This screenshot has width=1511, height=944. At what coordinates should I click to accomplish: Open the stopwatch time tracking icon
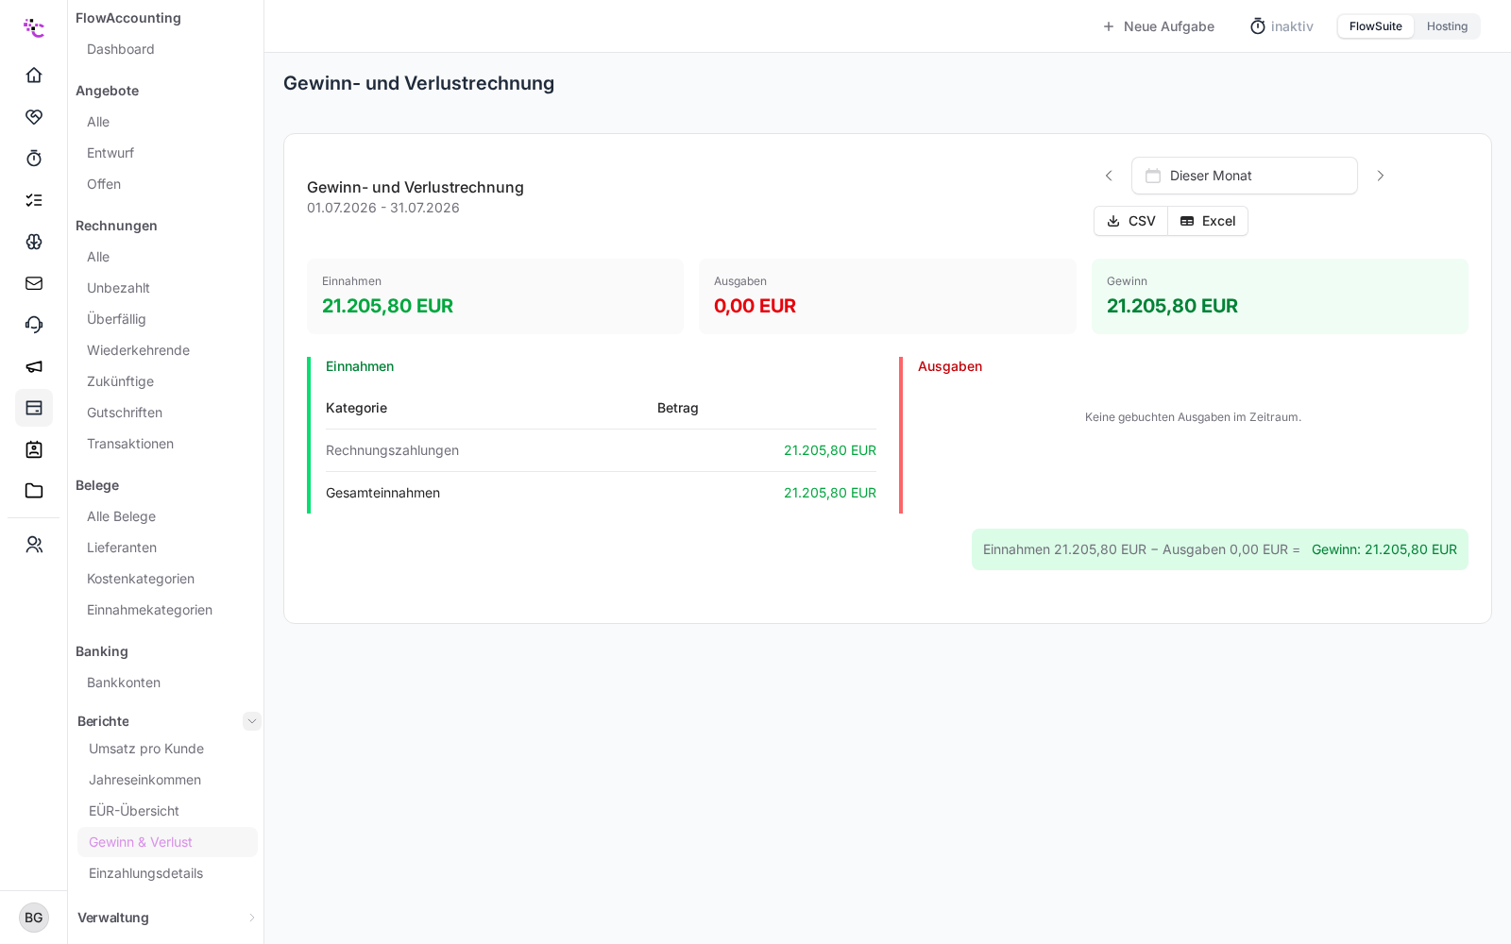pyautogui.click(x=34, y=158)
